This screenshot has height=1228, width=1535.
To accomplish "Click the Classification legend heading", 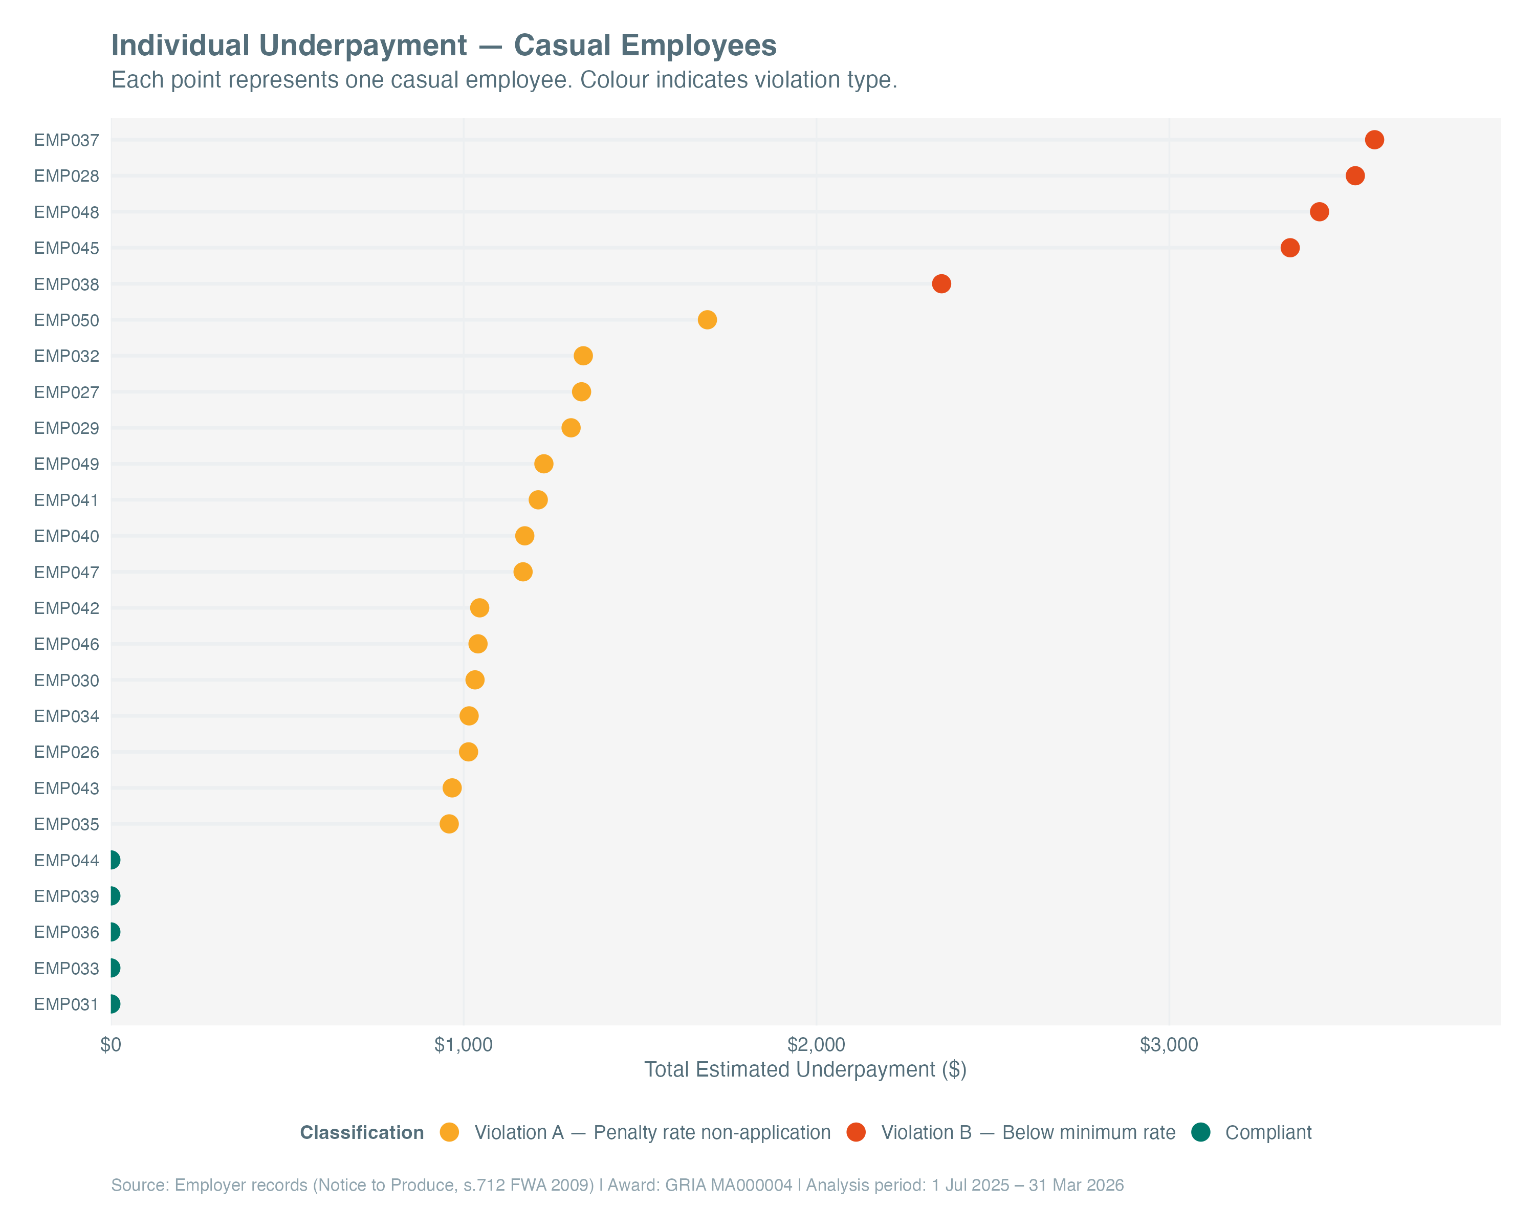I will coord(362,1132).
